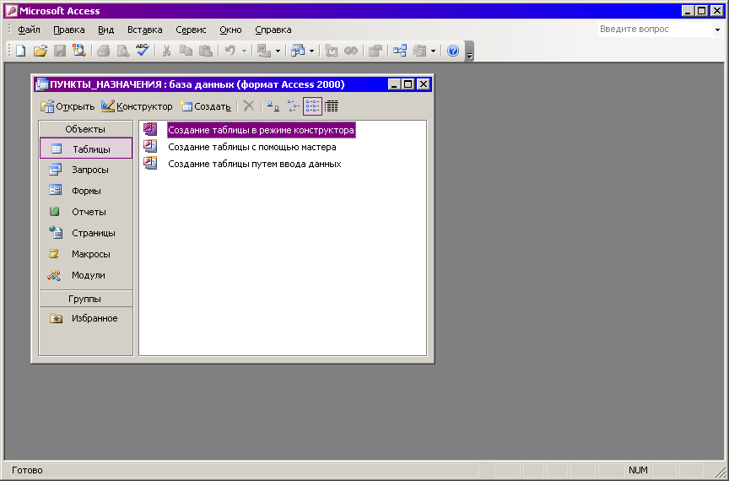The height and width of the screenshot is (481, 729).
Task: Click the Office Links icon
Action: [x=264, y=51]
